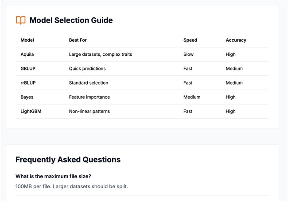The height and width of the screenshot is (202, 288).
Task: Click the 'Feature importance' cell
Action: 90,97
